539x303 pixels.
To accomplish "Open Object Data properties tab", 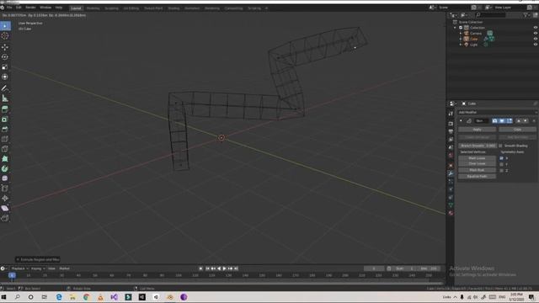I will (x=451, y=205).
